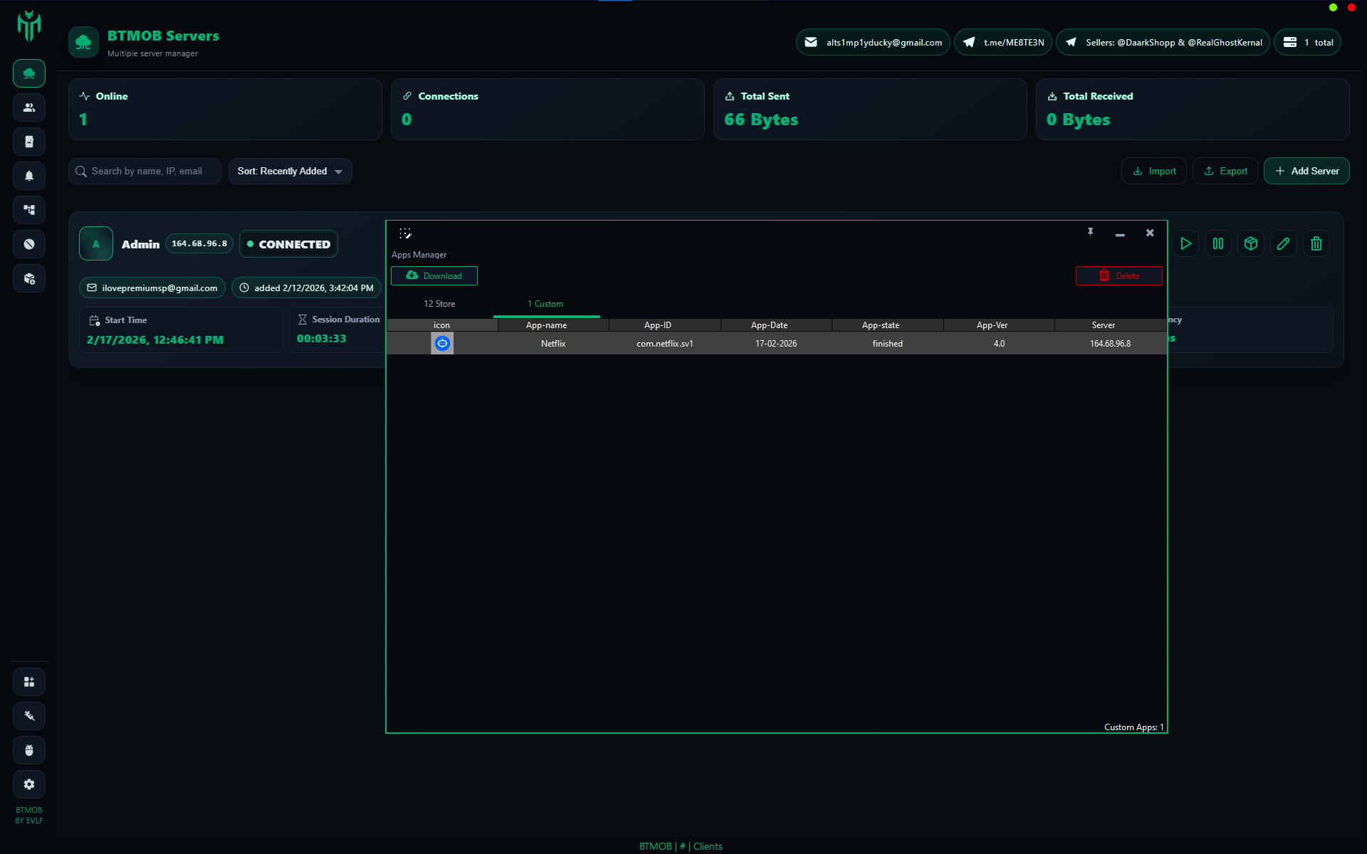Select the 1 Custom tab
This screenshot has width=1367, height=854.
[545, 304]
